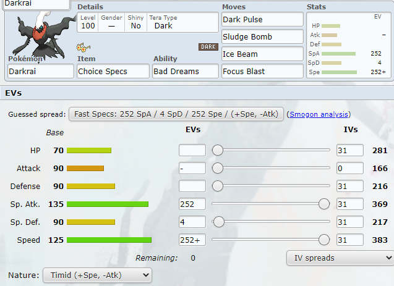Expand the IV spreads dropdown
394x286 pixels.
coord(340,258)
